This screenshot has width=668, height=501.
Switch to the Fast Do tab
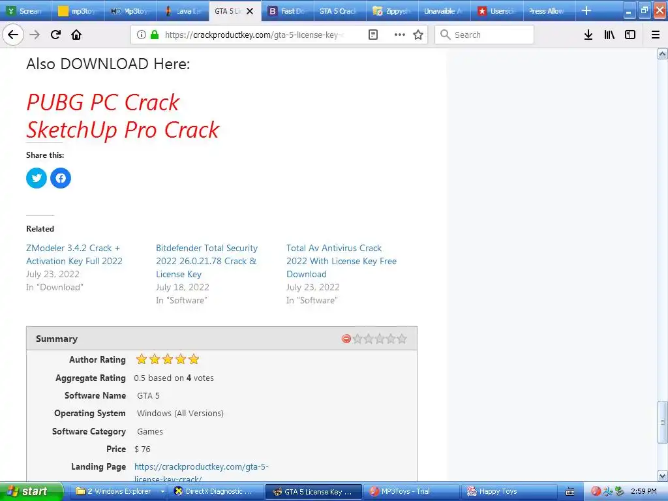(x=288, y=11)
